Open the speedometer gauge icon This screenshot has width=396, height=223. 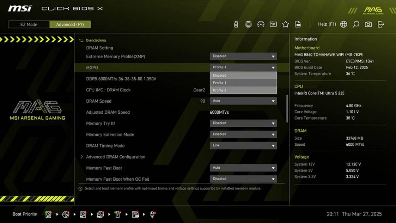pyautogui.click(x=261, y=24)
